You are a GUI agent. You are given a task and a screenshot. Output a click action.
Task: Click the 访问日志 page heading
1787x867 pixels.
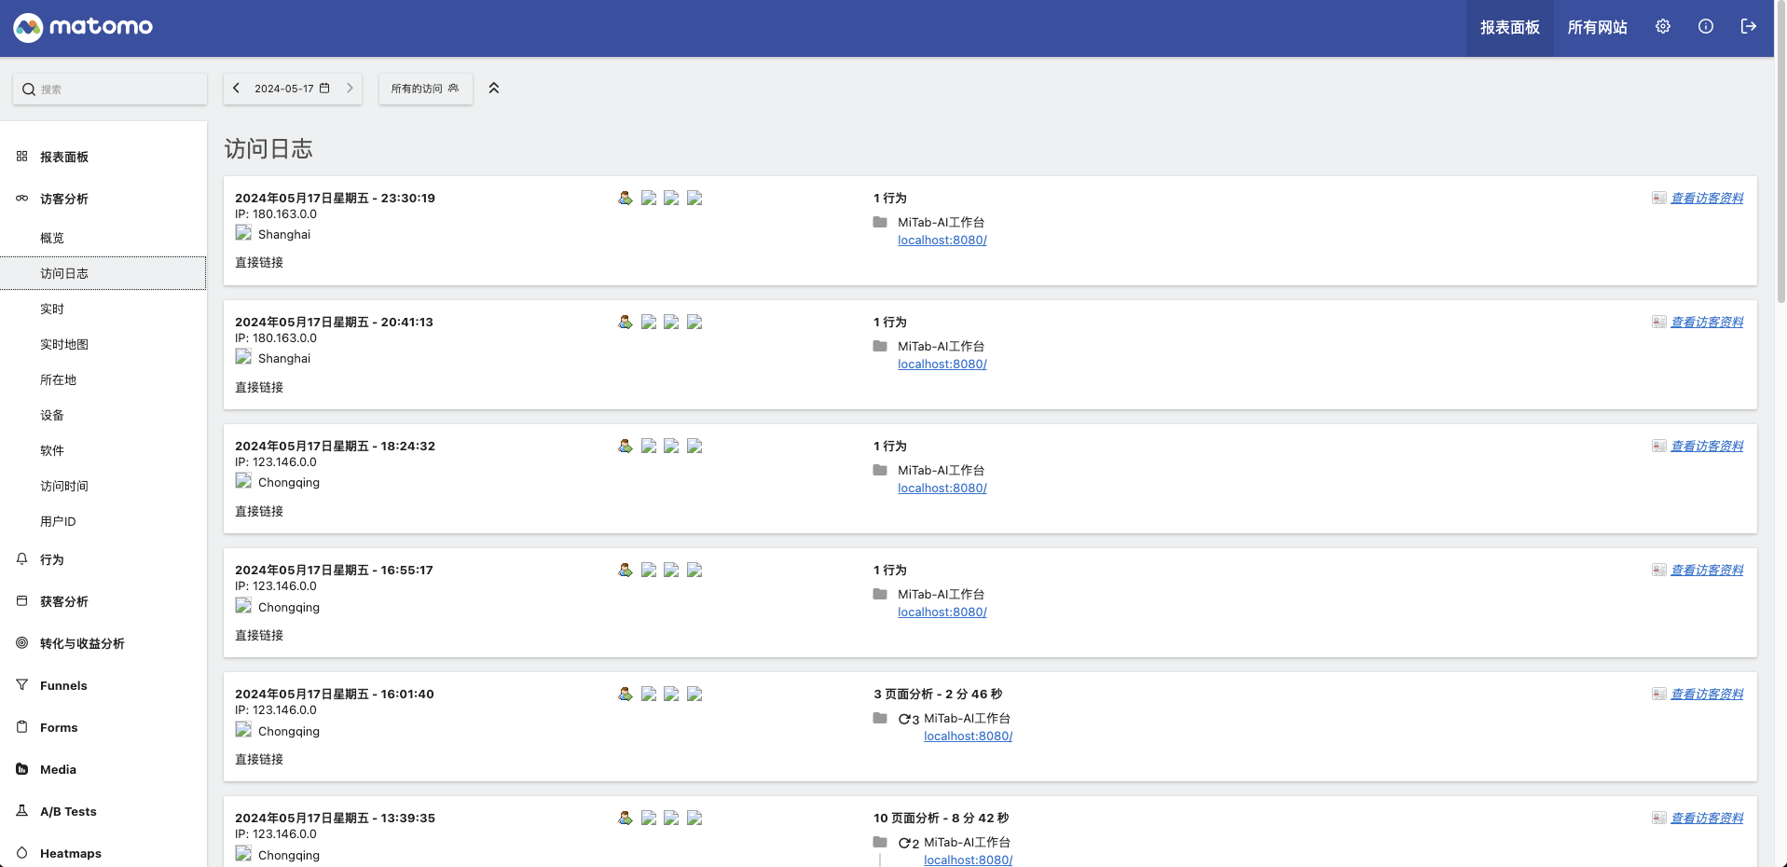268,149
